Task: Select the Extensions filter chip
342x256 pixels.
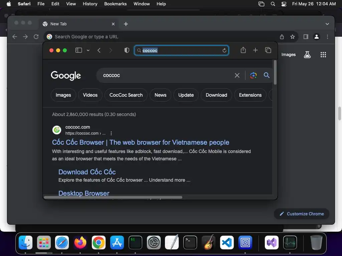Action: click(250, 95)
